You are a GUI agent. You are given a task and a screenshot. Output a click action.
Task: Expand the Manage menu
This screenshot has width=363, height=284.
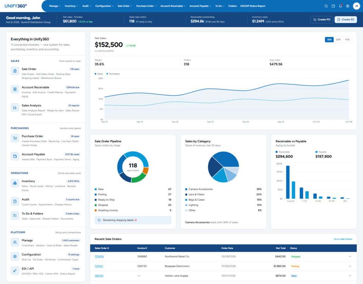[x=55, y=6]
